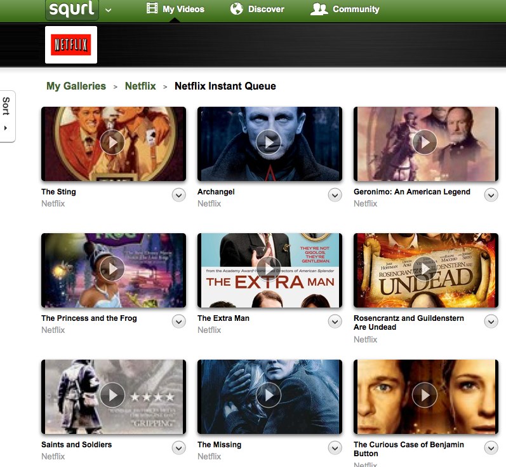The width and height of the screenshot is (506, 467).
Task: Click the Netflix logo tile
Action: click(71, 44)
